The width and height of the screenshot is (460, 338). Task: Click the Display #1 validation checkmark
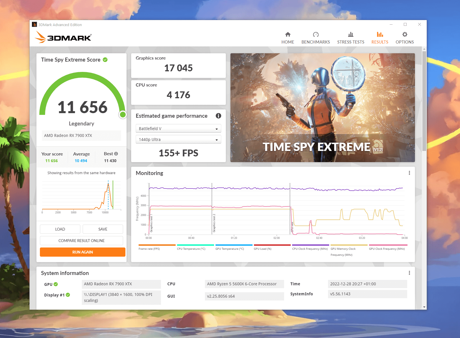tap(68, 295)
